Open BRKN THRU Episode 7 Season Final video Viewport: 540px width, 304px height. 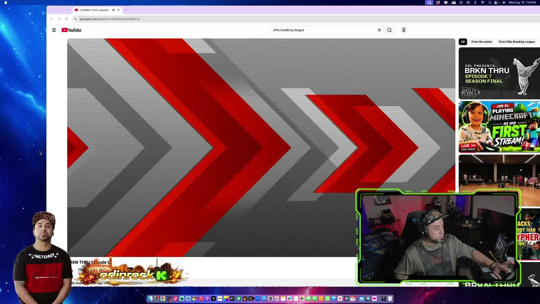499,73
